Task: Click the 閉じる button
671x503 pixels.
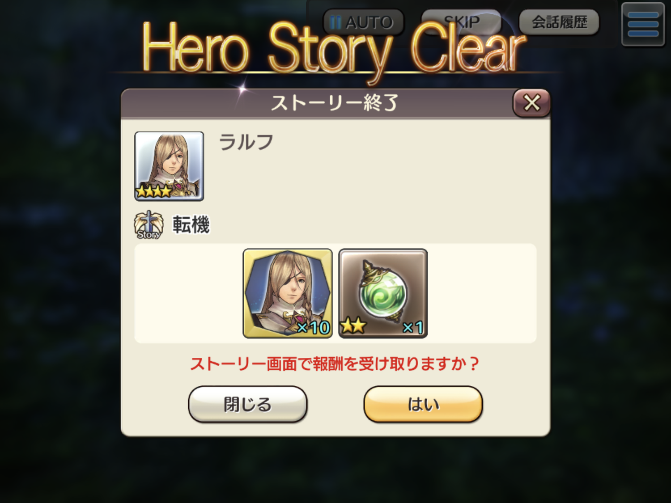Action: (x=248, y=404)
